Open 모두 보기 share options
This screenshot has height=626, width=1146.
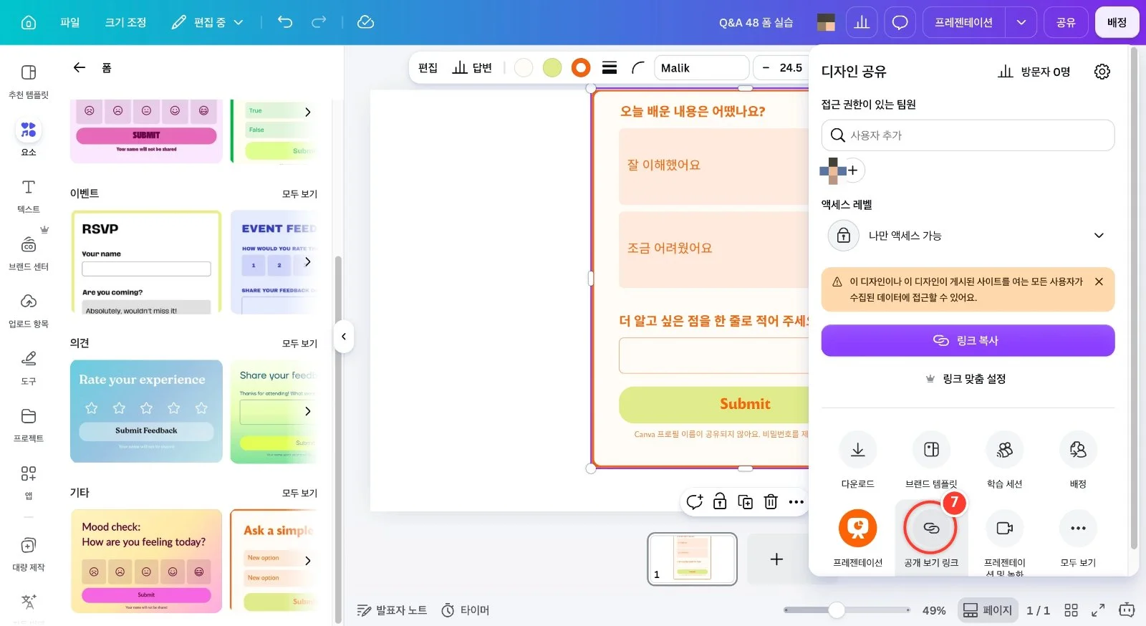pos(1078,529)
